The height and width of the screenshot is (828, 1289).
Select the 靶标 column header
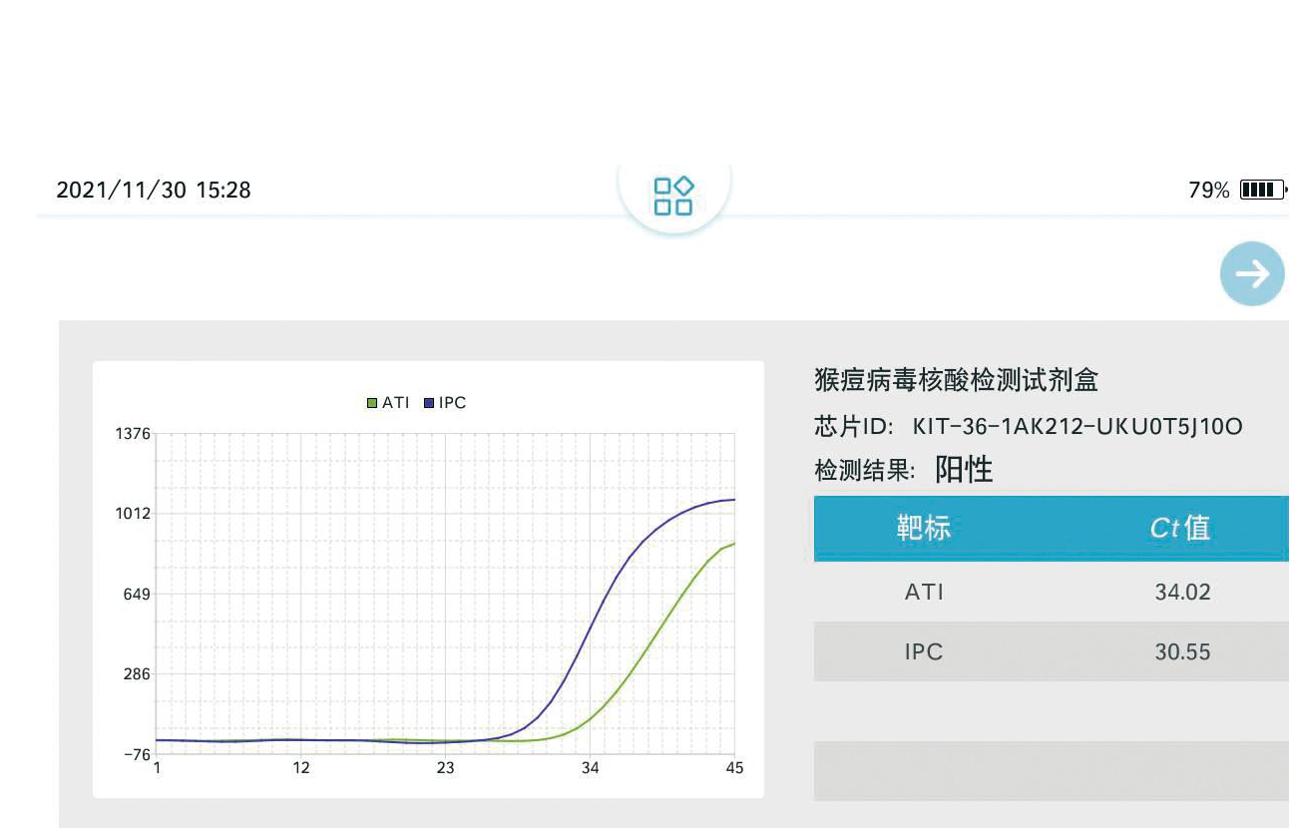click(x=923, y=528)
